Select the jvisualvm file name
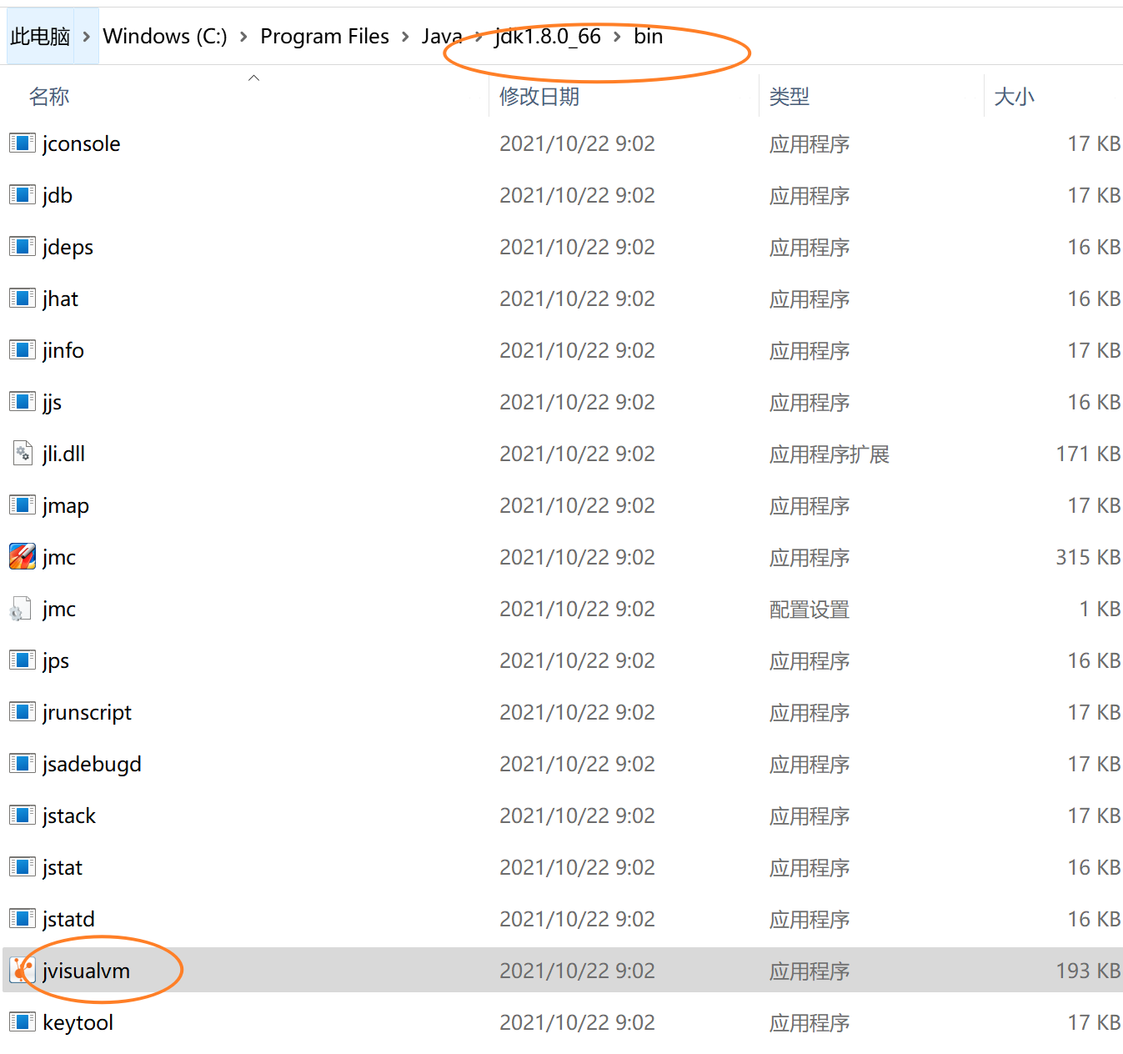 point(86,971)
